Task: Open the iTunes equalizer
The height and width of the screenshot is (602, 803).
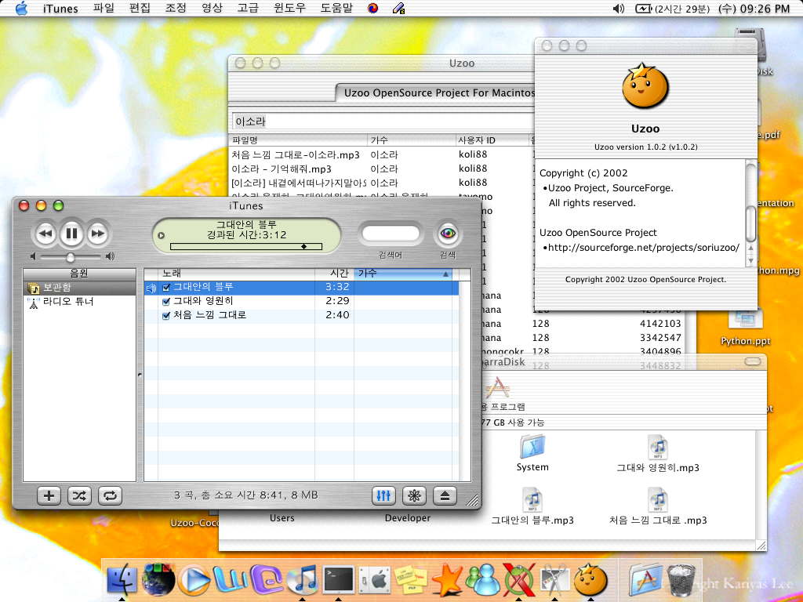Action: pyautogui.click(x=384, y=495)
